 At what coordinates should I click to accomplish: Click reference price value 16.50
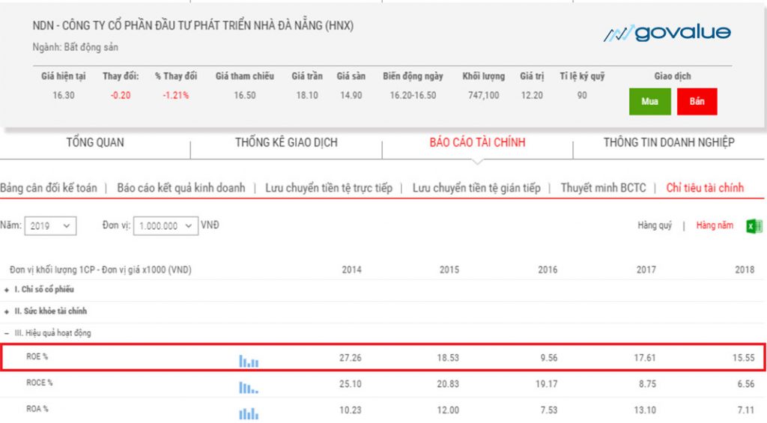click(245, 95)
